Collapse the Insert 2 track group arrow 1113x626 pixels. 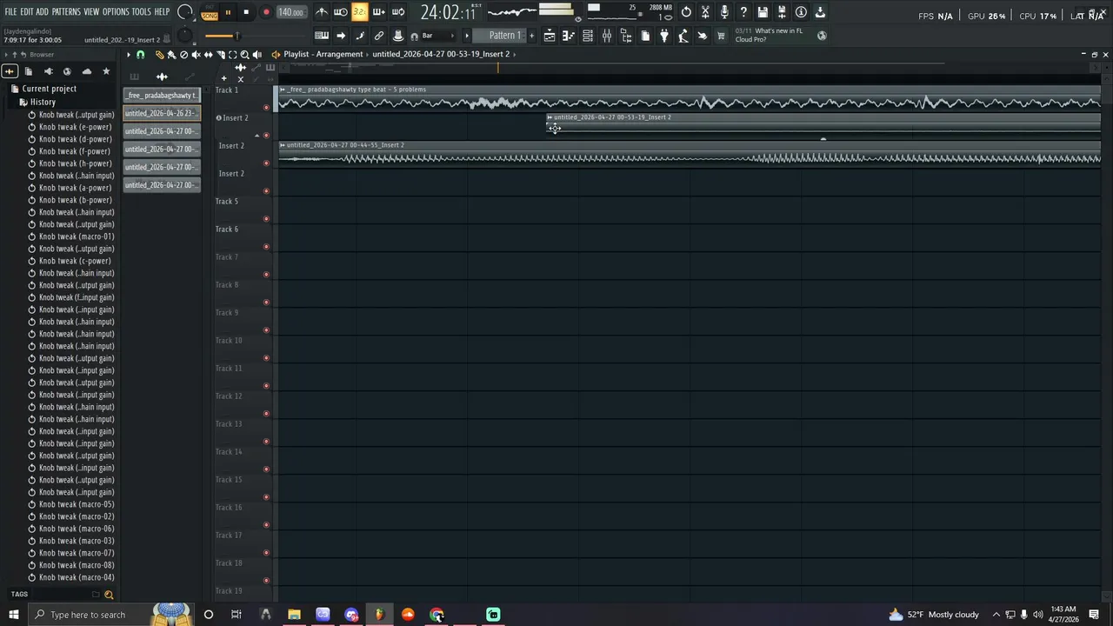257,136
